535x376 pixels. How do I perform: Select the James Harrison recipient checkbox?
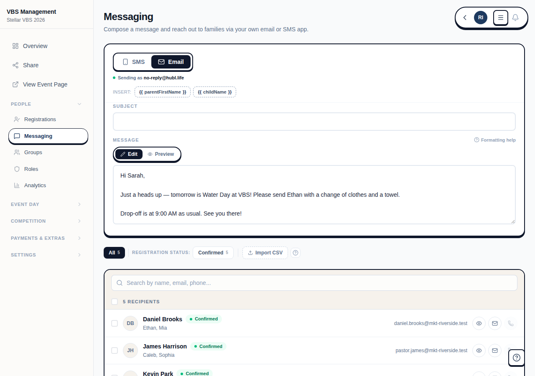point(115,350)
